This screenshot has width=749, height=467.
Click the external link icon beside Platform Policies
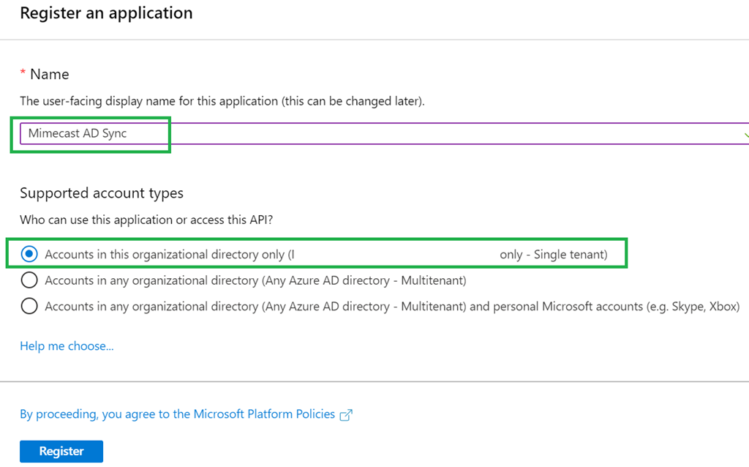coord(346,415)
